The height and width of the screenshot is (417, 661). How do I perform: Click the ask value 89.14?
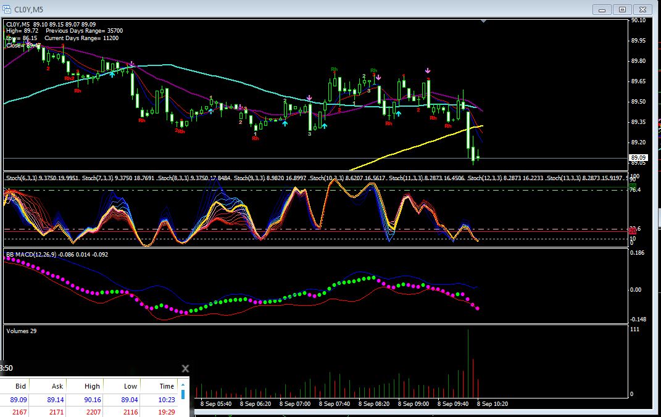[56, 400]
